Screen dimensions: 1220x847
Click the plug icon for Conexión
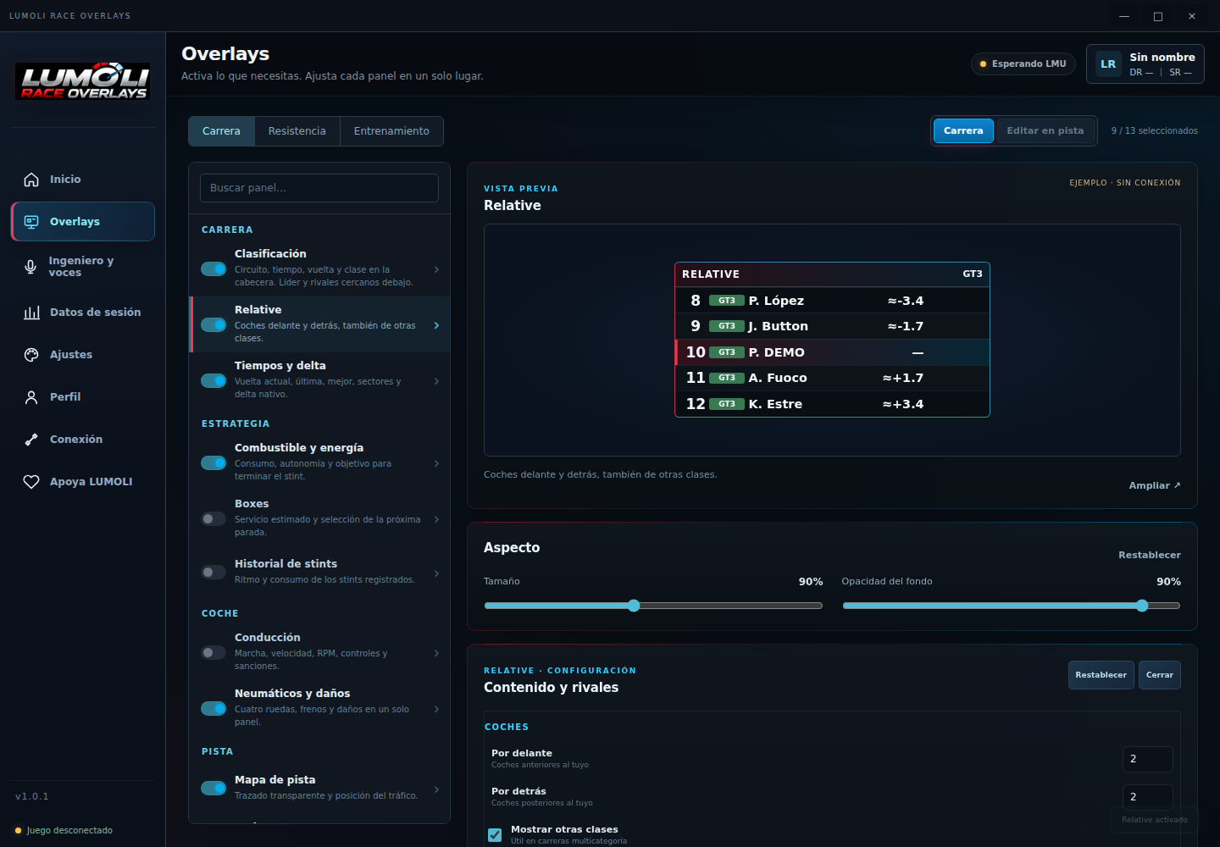pos(31,440)
